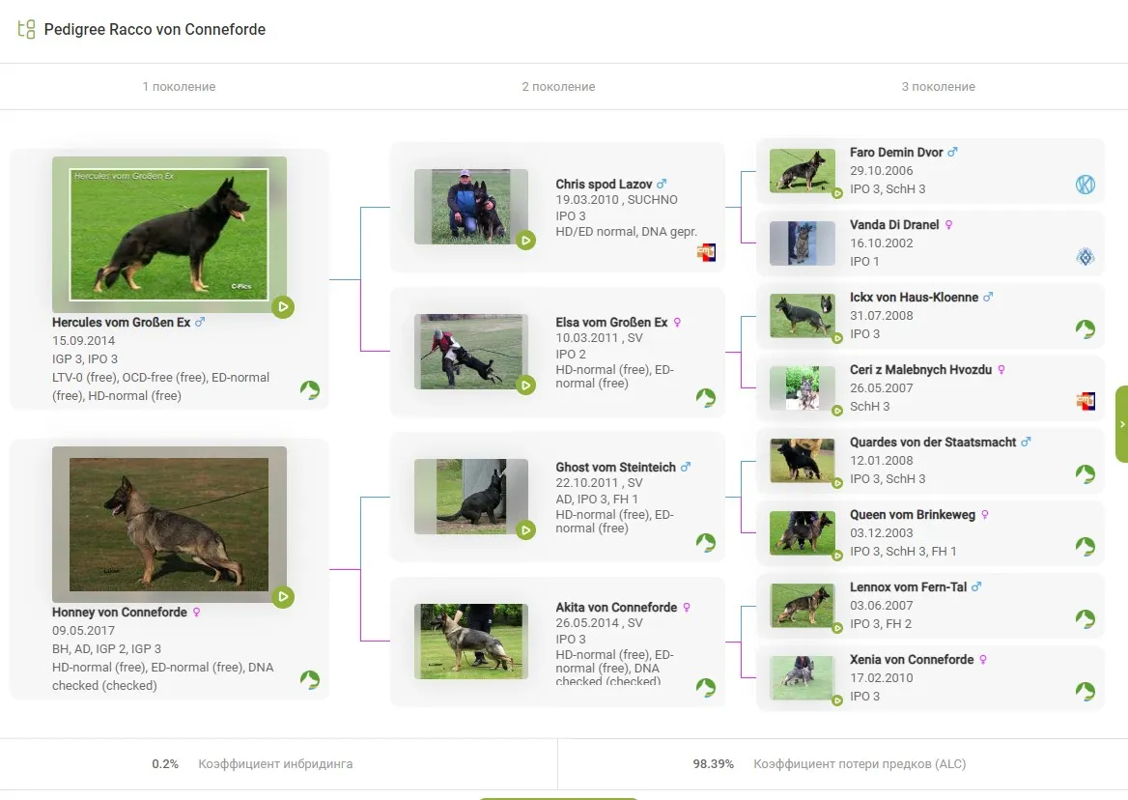The height and width of the screenshot is (800, 1128).
Task: Select the 1 поколение column header
Action: pyautogui.click(x=179, y=87)
